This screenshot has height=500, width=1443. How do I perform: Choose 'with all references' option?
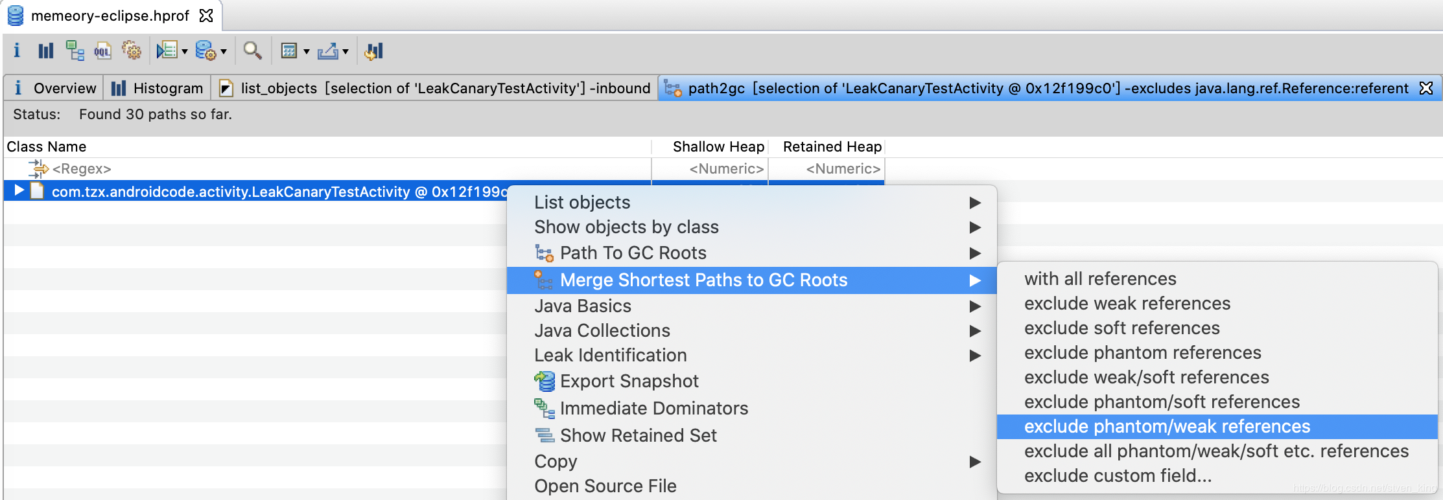click(1217, 279)
